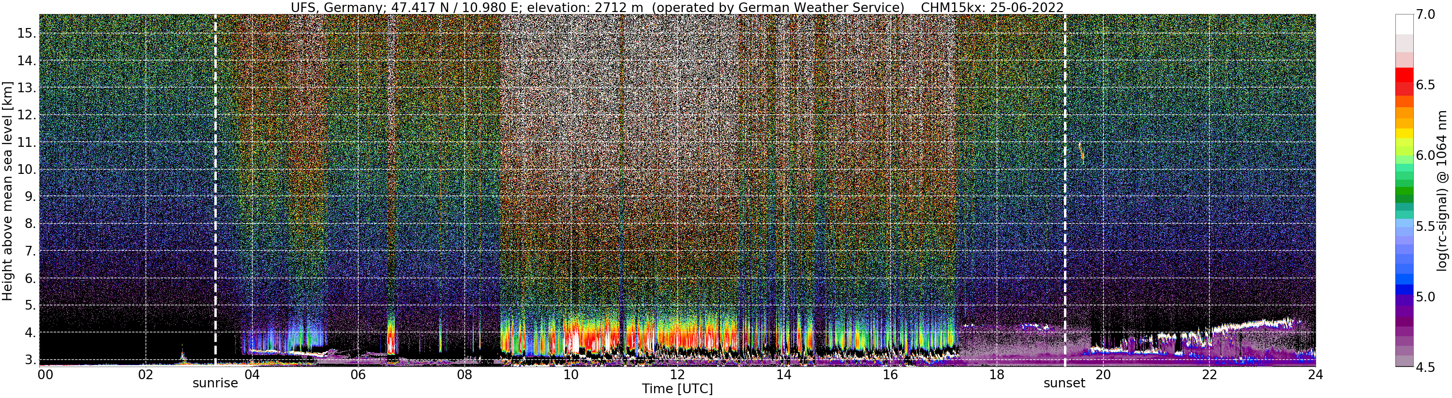
Task: Click the white dashed sunrise marker line
Action: pos(215,190)
